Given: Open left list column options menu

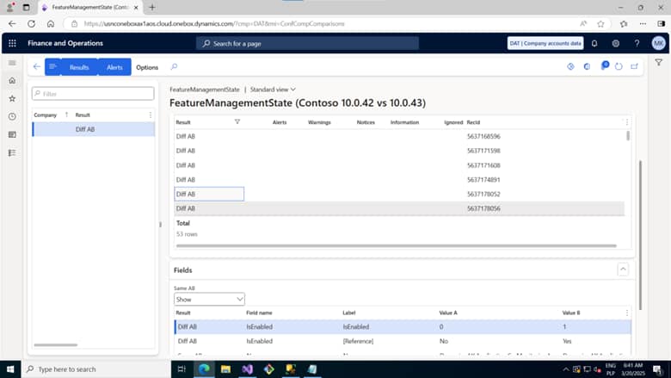Looking at the screenshot, I should point(151,115).
